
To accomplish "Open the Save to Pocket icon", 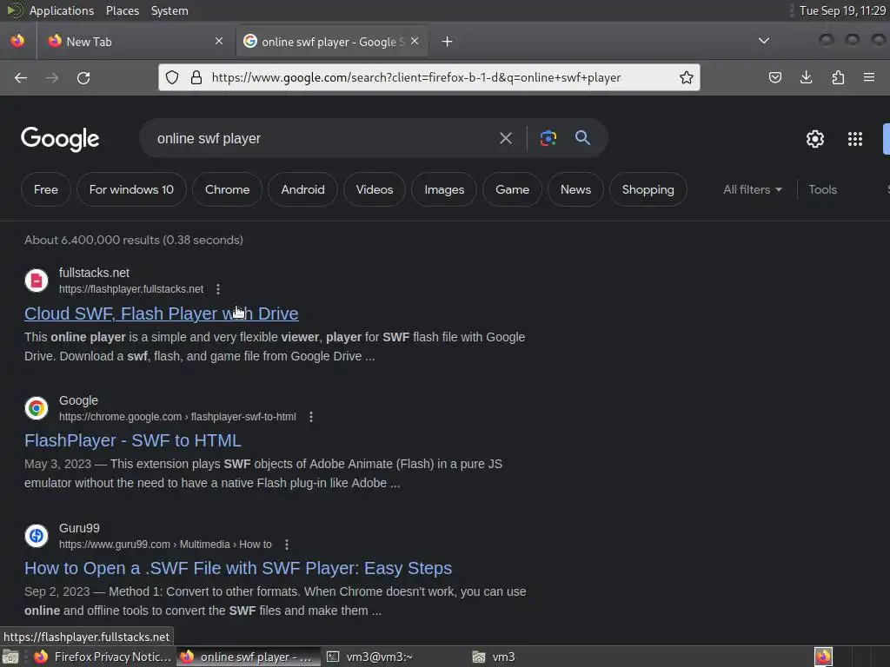I will [x=774, y=77].
